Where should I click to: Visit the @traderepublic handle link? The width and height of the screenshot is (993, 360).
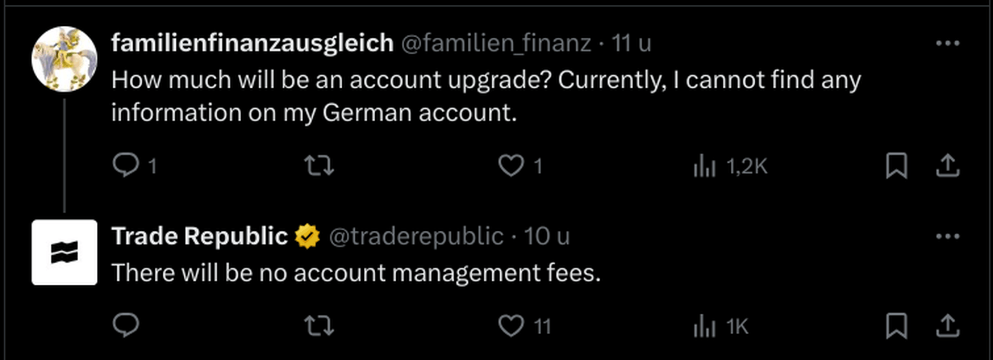point(416,237)
